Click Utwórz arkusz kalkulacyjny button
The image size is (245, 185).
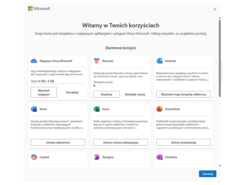(121, 142)
